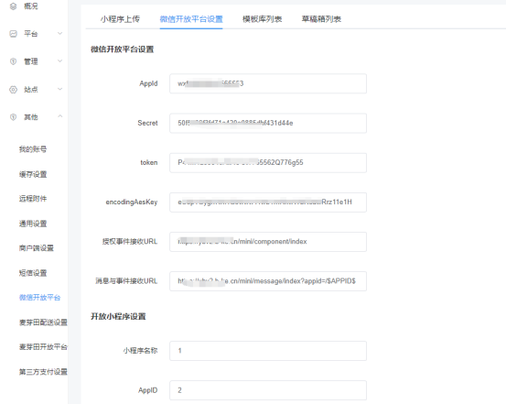Open 第三方支付设置 in sidebar
This screenshot has width=506, height=404.
tap(43, 372)
